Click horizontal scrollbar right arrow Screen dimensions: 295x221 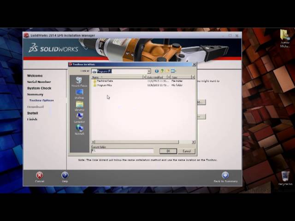click(194, 142)
